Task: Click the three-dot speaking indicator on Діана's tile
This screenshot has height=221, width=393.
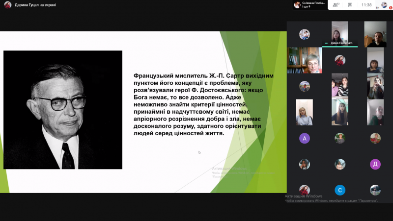Action: tap(326, 43)
